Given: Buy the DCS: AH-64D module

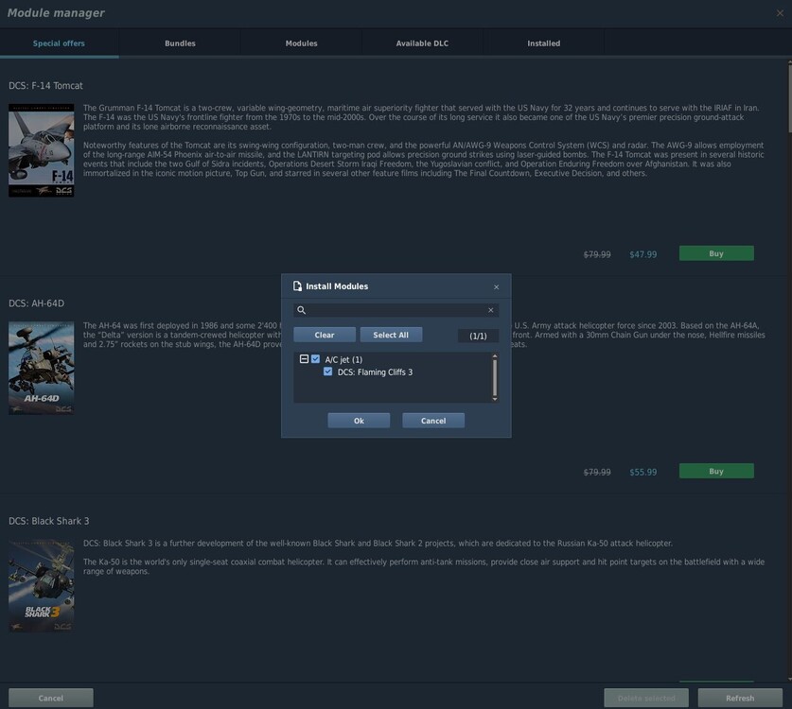Looking at the screenshot, I should 716,471.
